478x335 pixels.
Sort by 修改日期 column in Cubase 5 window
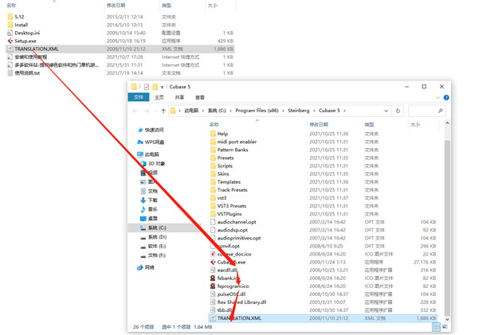pyautogui.click(x=319, y=124)
